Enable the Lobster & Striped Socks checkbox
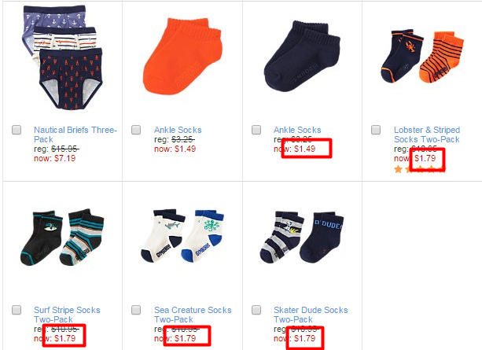 click(x=376, y=130)
